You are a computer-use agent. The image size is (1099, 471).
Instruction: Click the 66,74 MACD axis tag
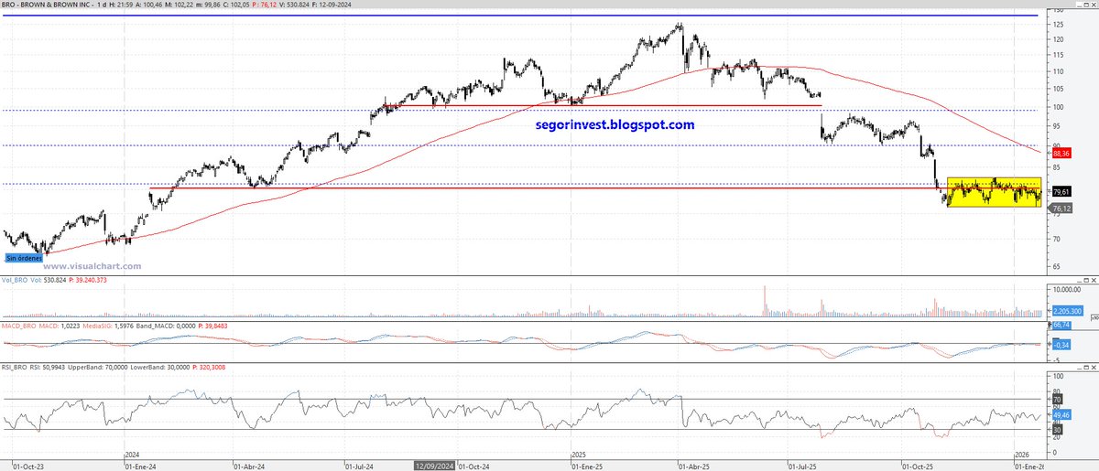coord(1062,325)
